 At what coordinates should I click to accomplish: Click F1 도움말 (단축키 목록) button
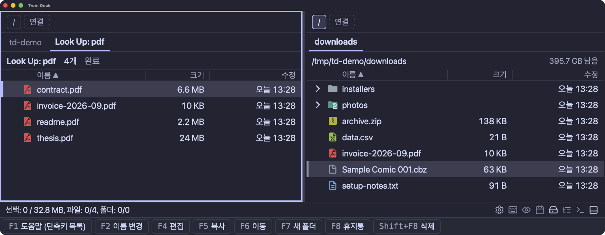point(47,226)
